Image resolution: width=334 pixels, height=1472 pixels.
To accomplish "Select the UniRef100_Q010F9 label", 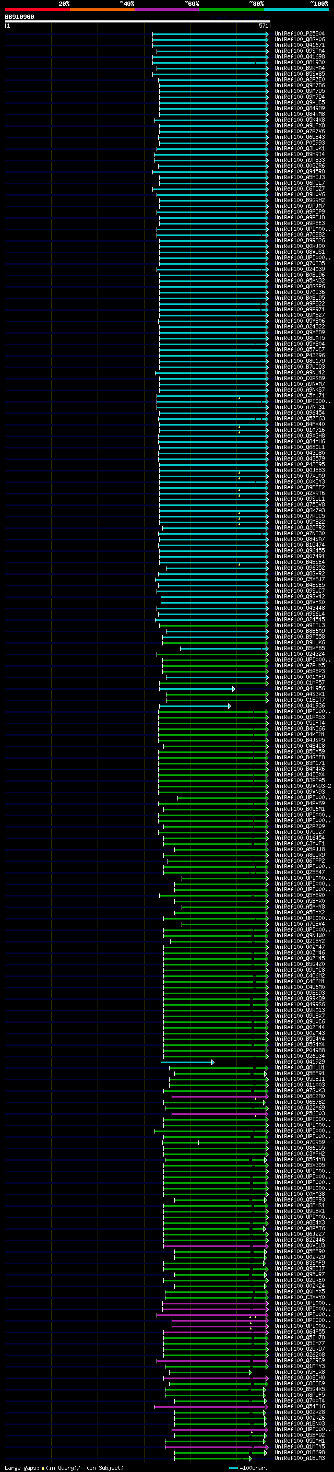I will point(300,677).
